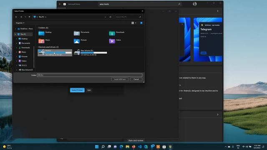Go back in the Microsoft Store window
This screenshot has width=267, height=150.
(60, 4)
